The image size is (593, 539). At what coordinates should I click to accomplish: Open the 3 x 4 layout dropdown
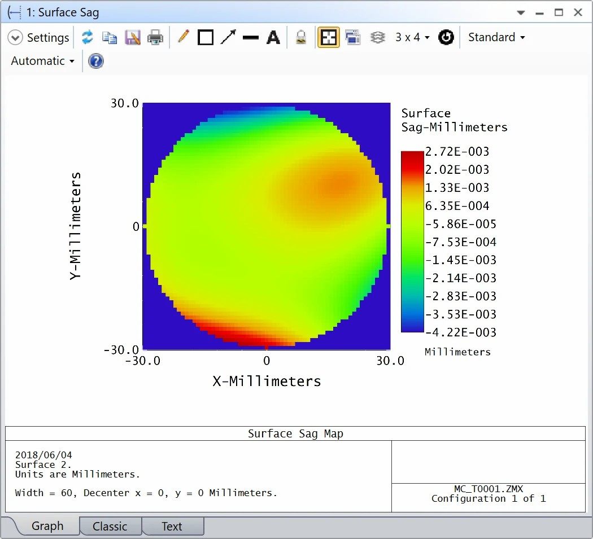click(412, 38)
